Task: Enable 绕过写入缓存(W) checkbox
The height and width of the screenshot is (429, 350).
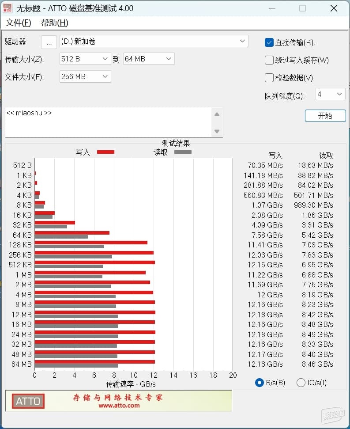Action: pyautogui.click(x=269, y=60)
